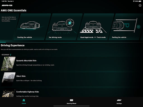This screenshot has width=143, height=107.
Task: Click the HIGHWAY section label
Action: click(x=6, y=55)
